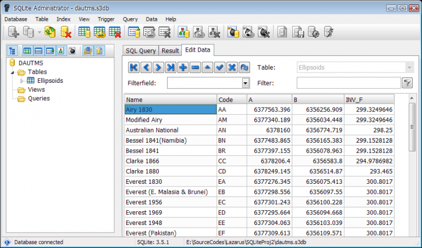Click the delete trigger bomb icon
This screenshot has width=422, height=248.
[264, 32]
